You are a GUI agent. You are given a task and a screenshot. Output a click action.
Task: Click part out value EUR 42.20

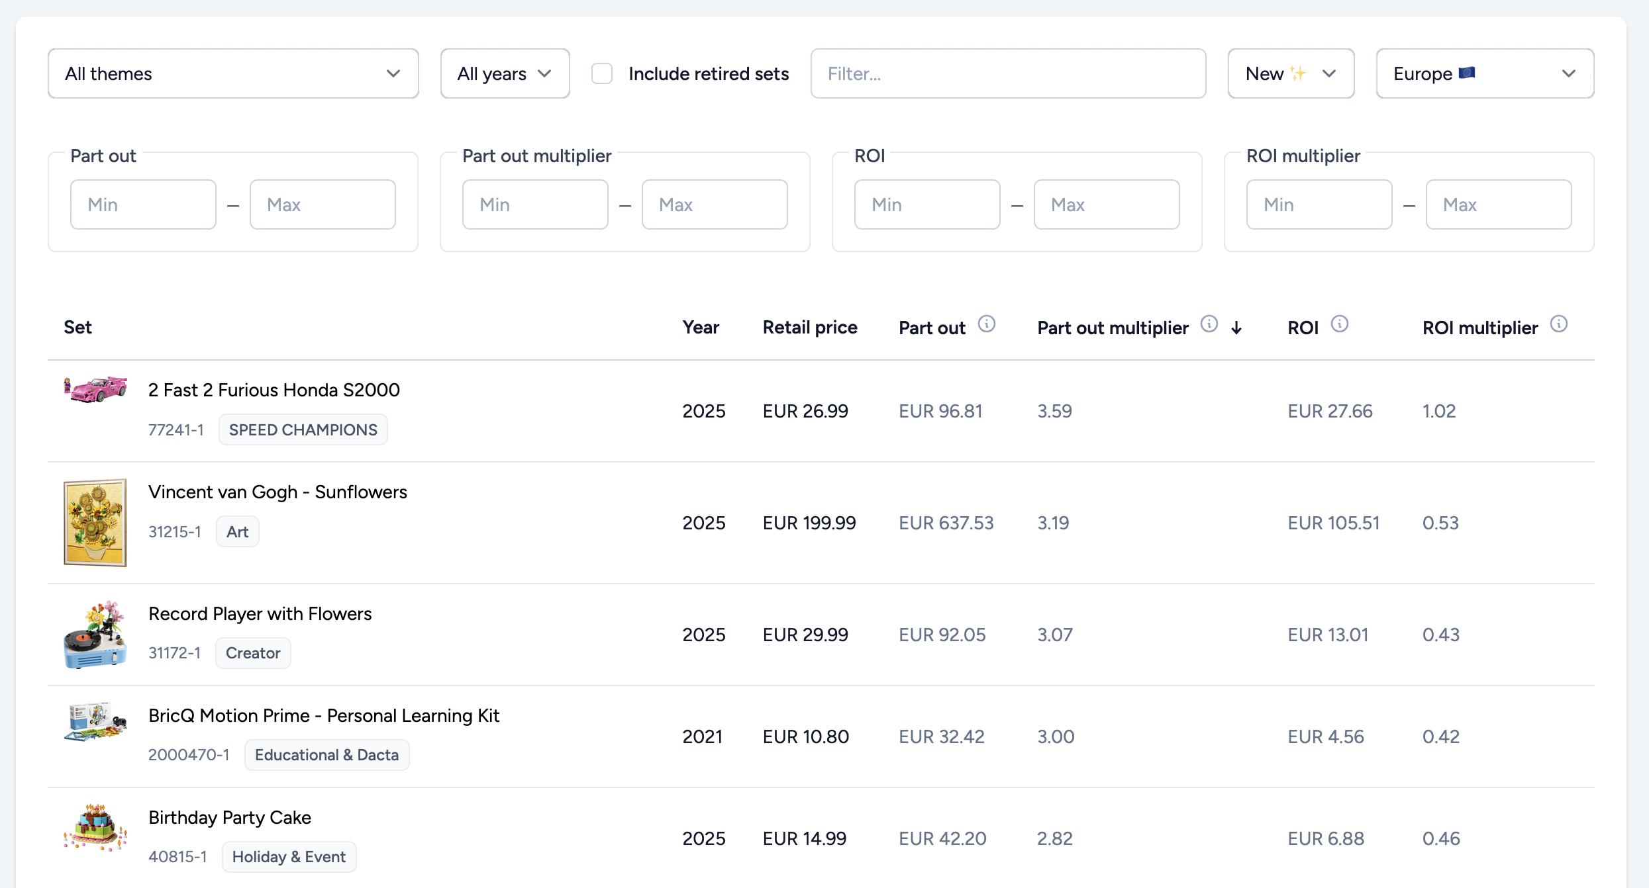click(x=942, y=838)
